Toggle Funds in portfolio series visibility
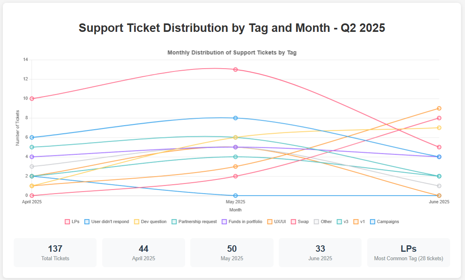Screen dimensions: 465x280 coord(242,221)
